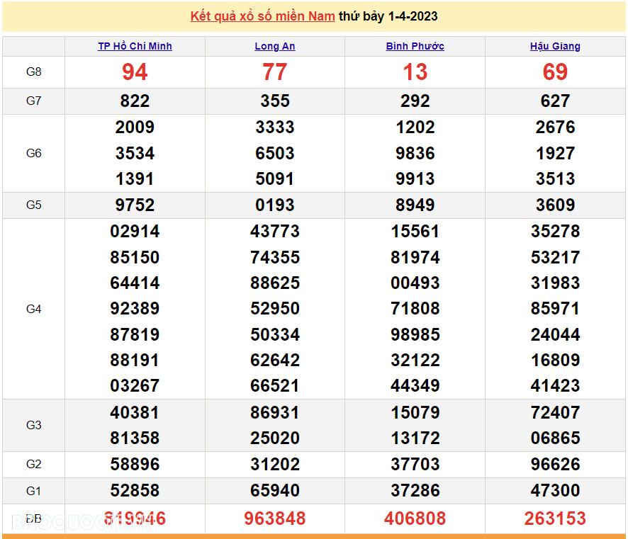Select the G1 row label
This screenshot has width=628, height=539.
tap(34, 490)
